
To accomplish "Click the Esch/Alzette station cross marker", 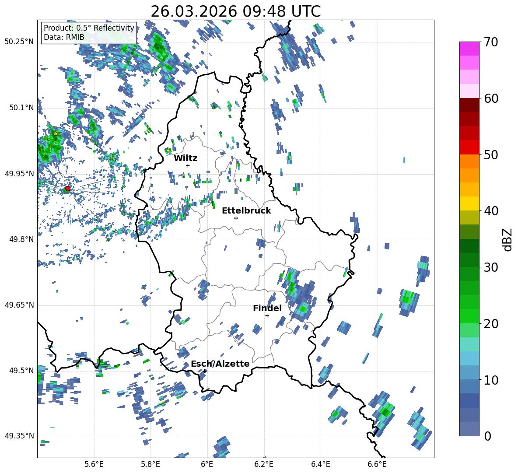I will (x=205, y=371).
